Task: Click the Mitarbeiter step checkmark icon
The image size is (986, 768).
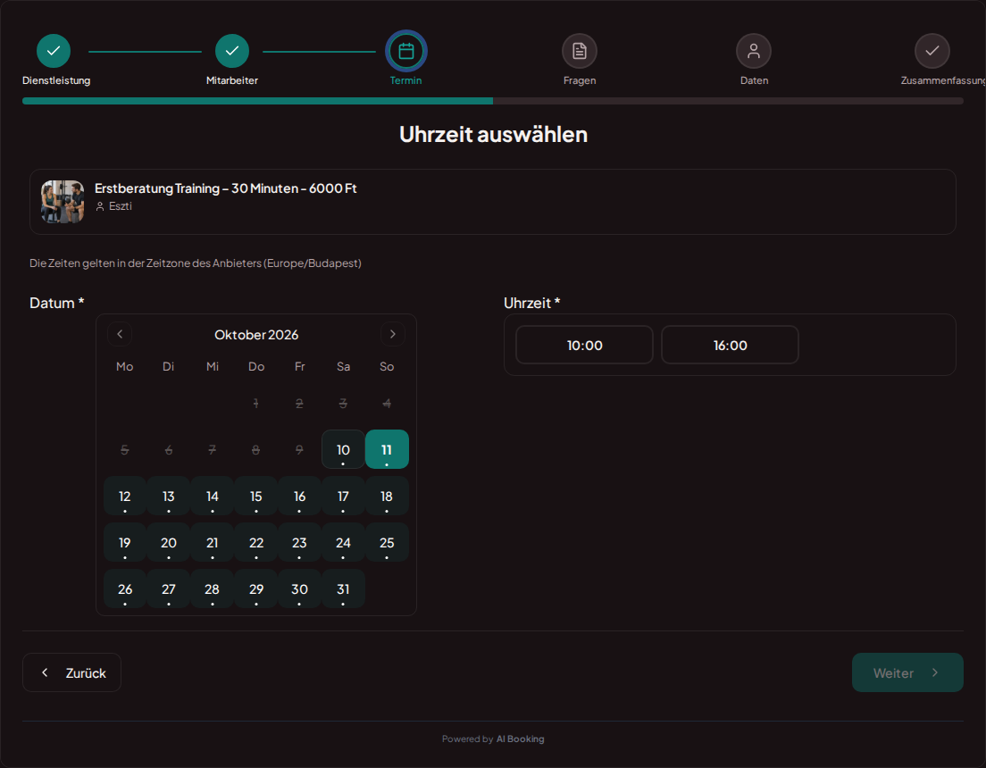Action: (x=232, y=51)
